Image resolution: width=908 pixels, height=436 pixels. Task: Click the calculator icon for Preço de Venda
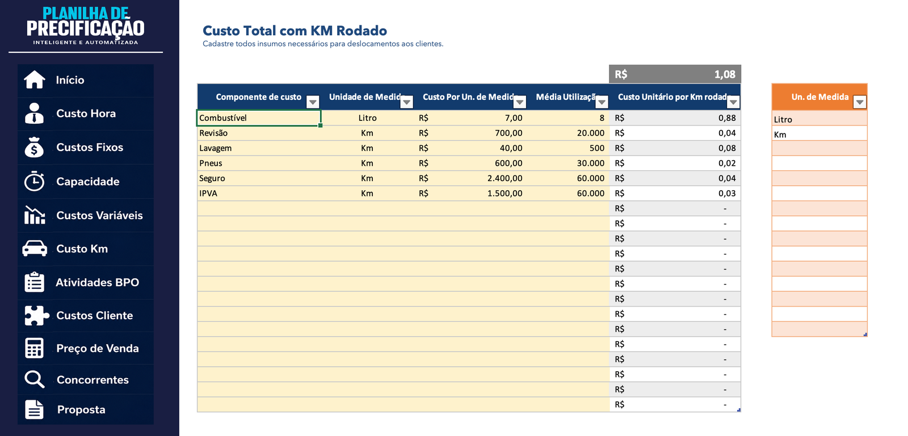[x=35, y=348]
